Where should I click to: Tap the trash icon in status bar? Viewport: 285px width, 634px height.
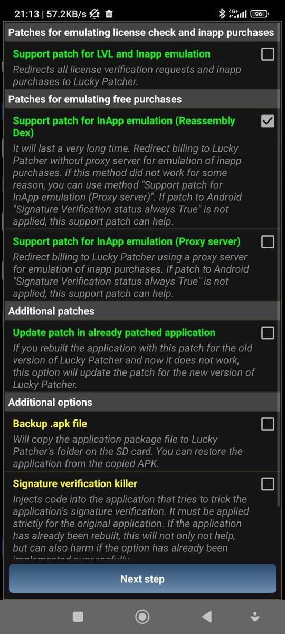(109, 13)
